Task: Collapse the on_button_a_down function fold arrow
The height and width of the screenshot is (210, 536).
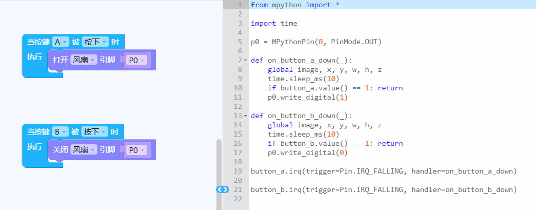Action: pyautogui.click(x=246, y=60)
